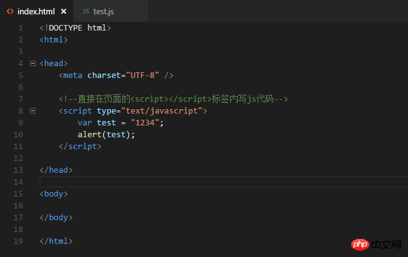Viewport: 408px width, 257px height.
Task: Click the closing script tag
Action: [80, 147]
